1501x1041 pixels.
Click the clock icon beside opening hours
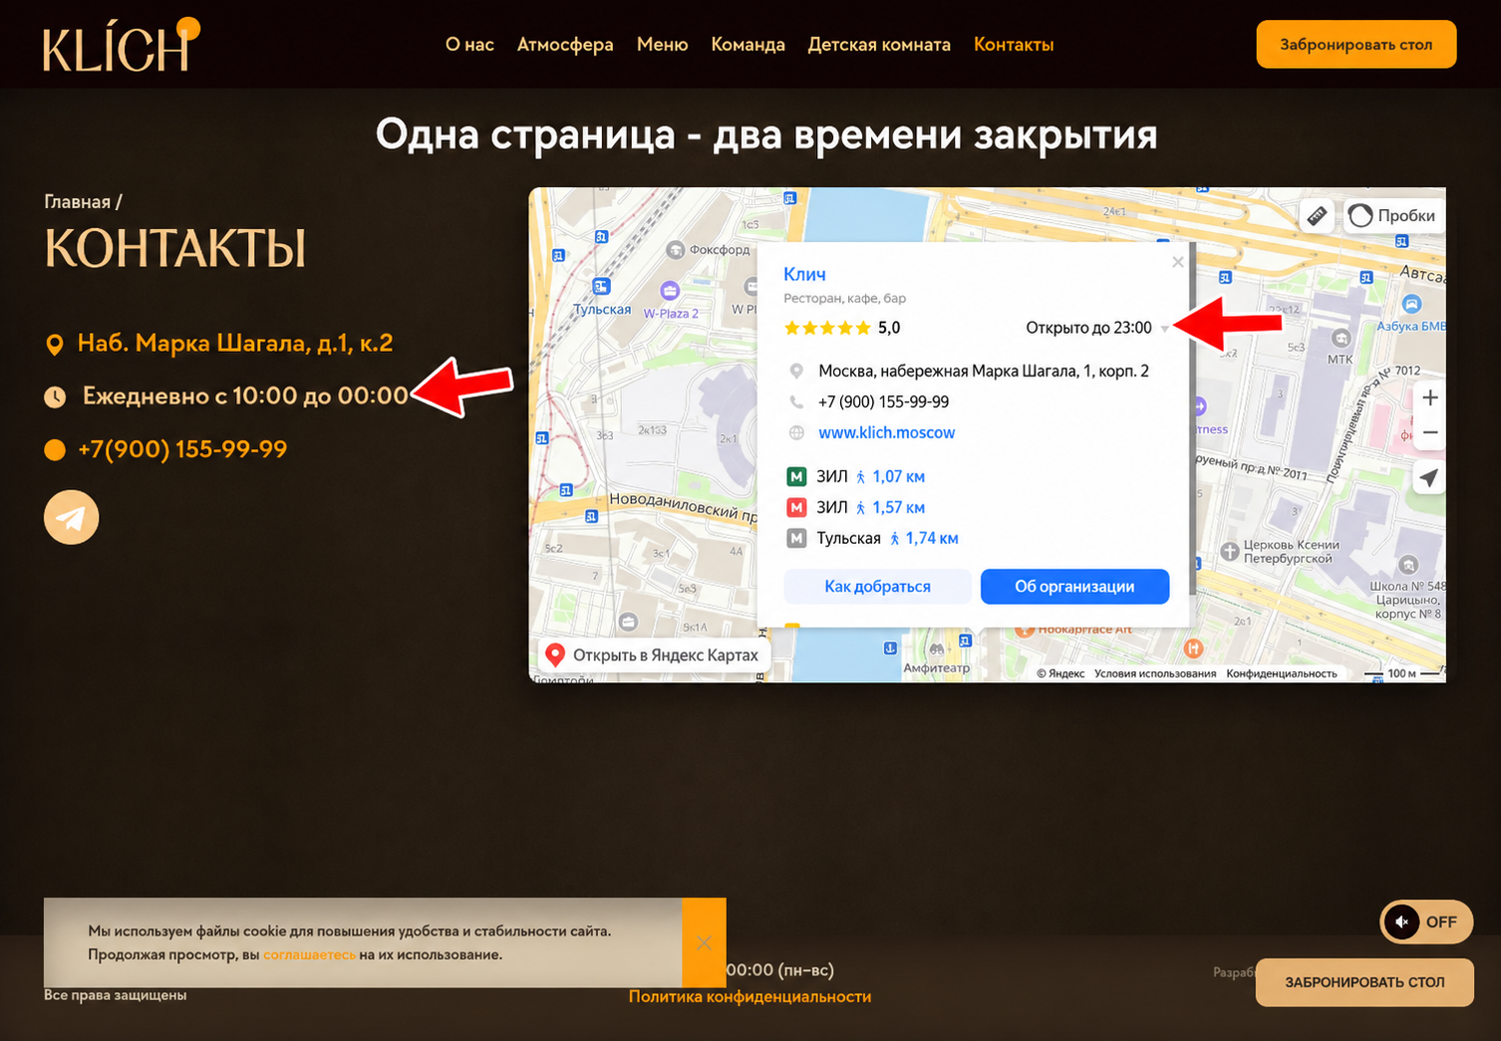(x=55, y=396)
